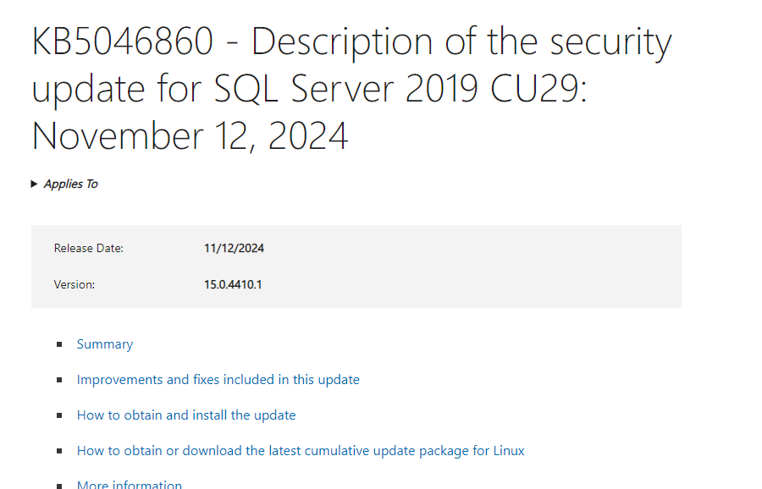Go to the More information link
This screenshot has width=762, height=489.
coord(130,484)
